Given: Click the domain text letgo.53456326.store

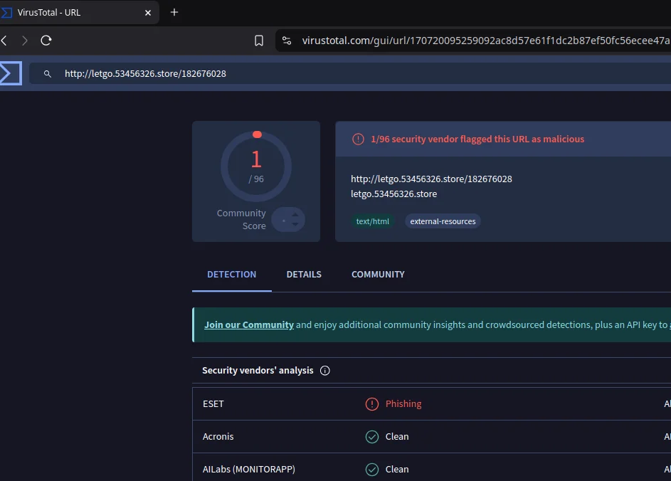Looking at the screenshot, I should point(393,194).
